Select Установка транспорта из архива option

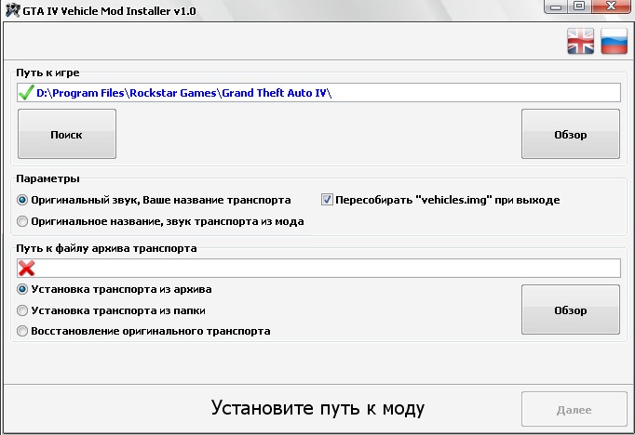click(x=115, y=289)
